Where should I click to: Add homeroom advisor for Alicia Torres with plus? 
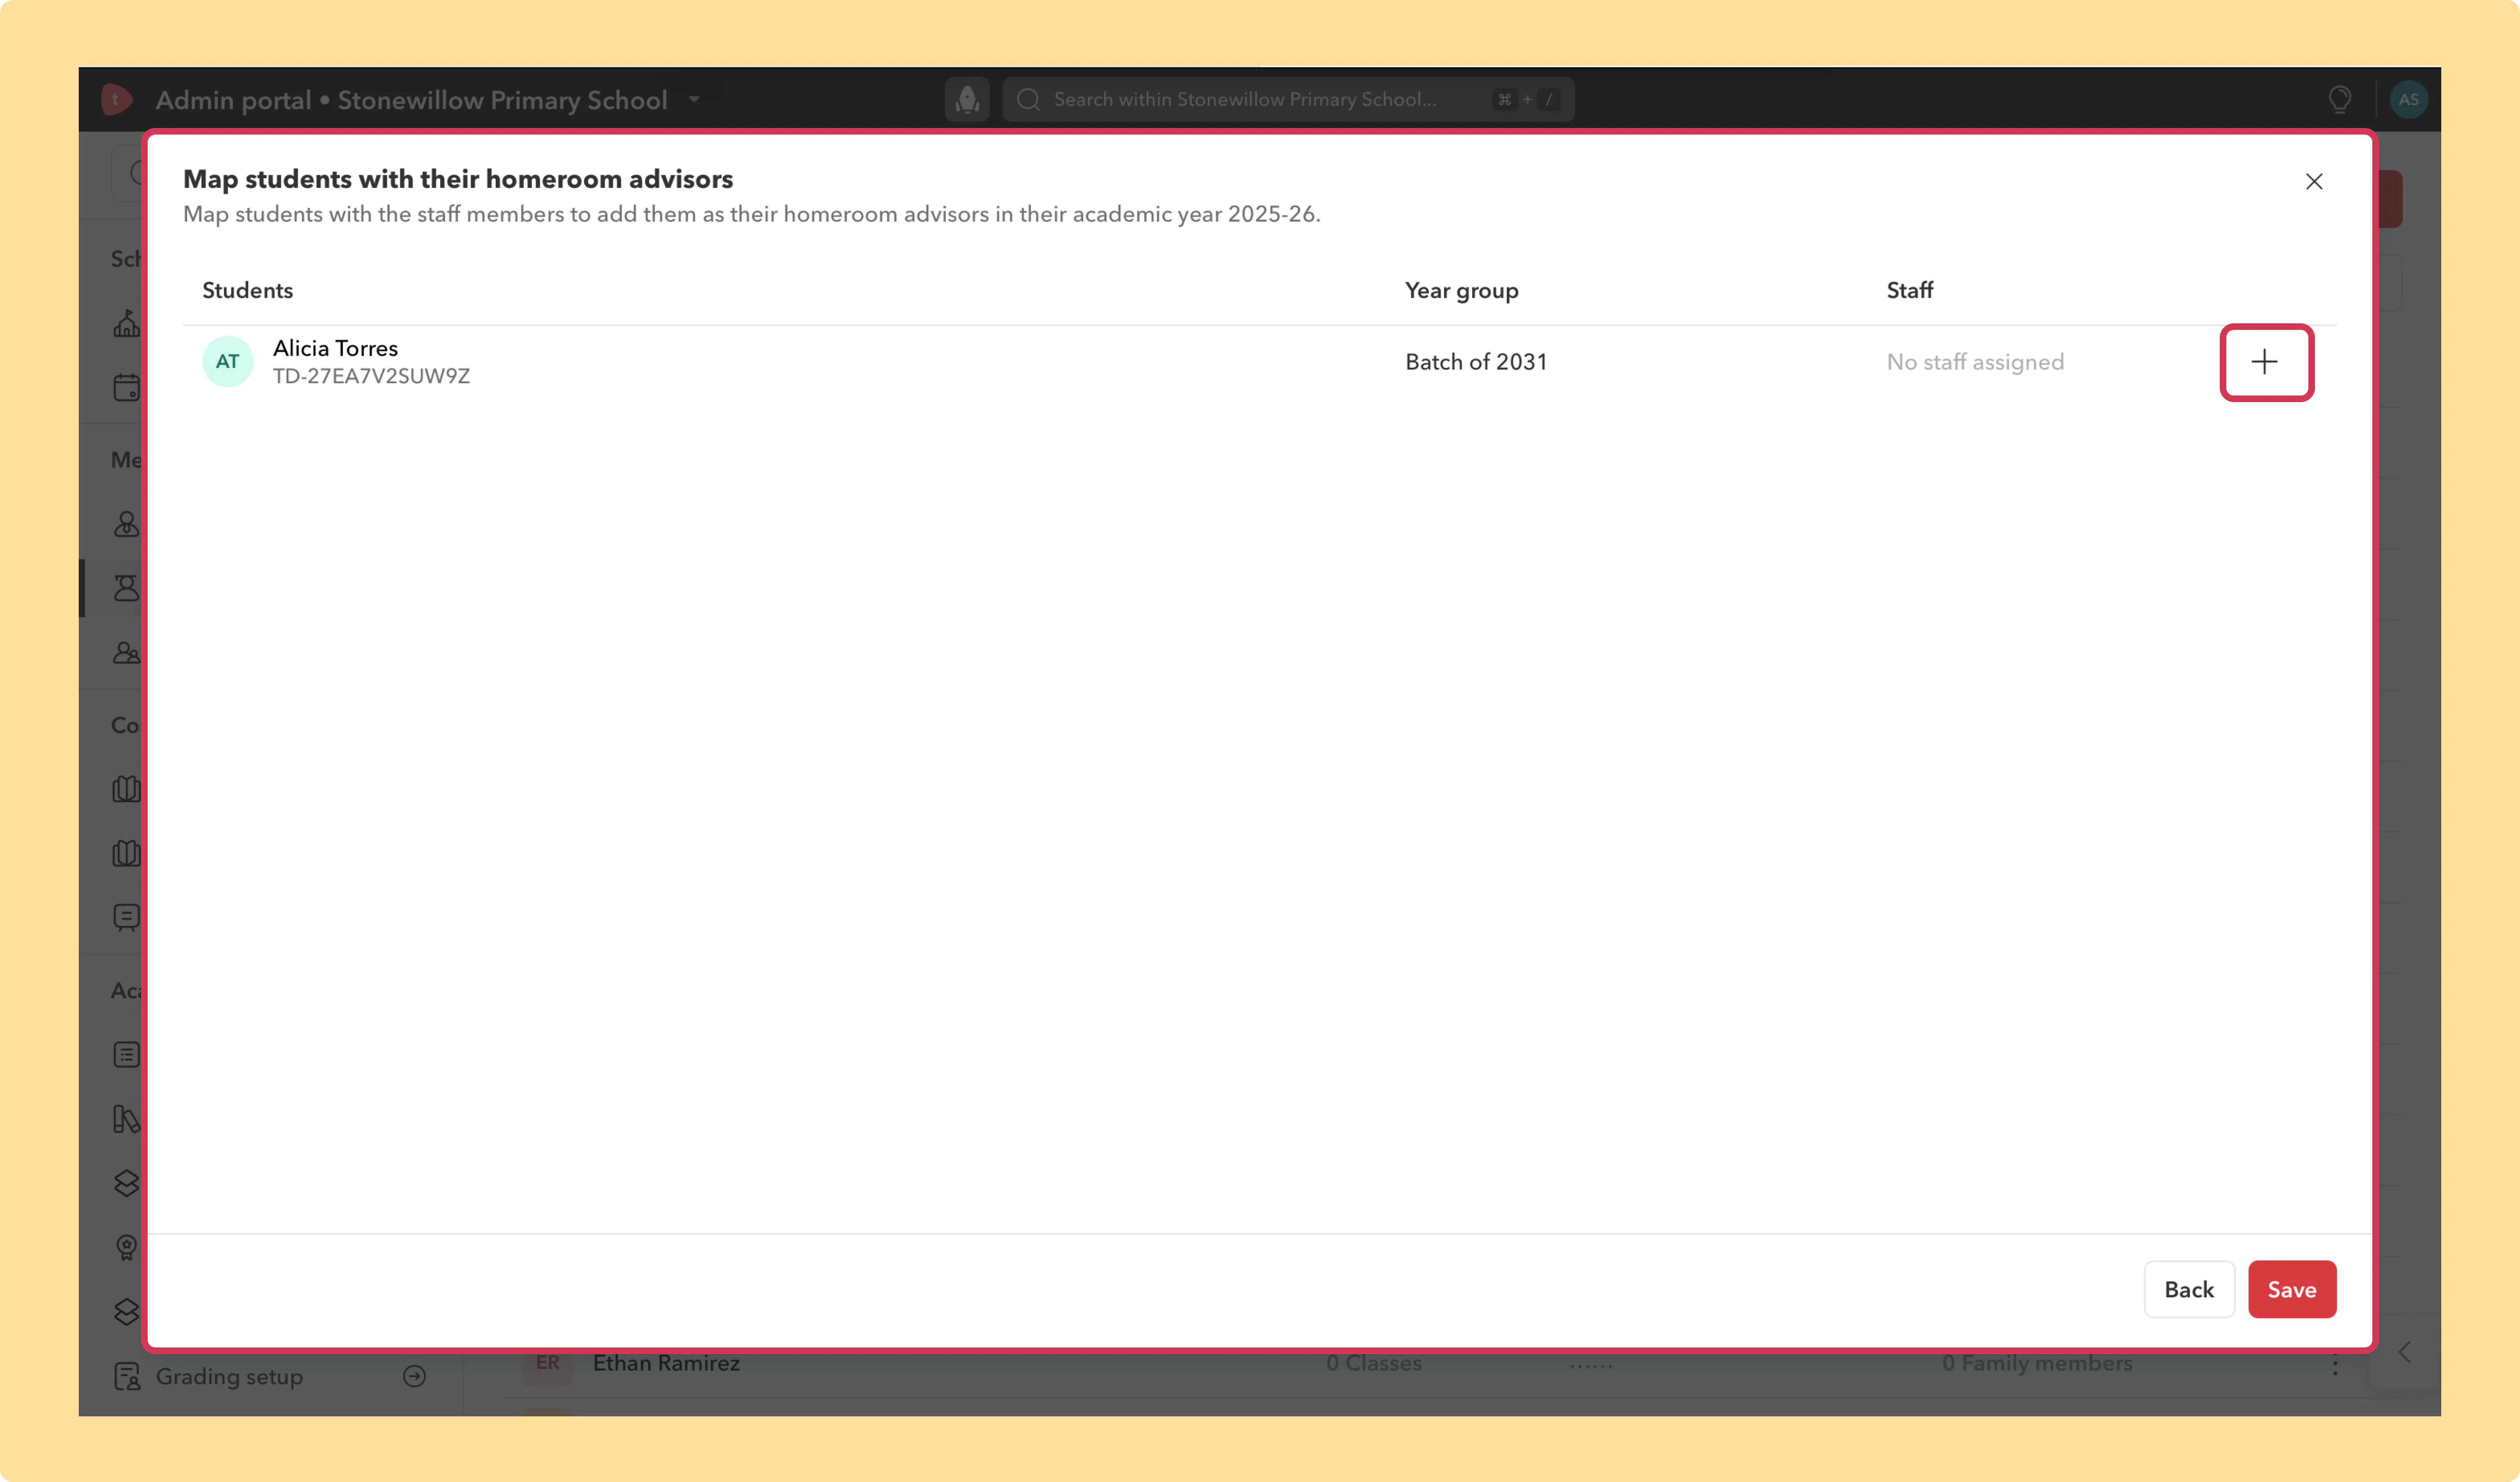pyautogui.click(x=2265, y=362)
